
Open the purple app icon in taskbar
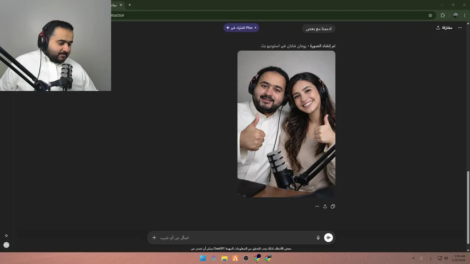coord(214,258)
